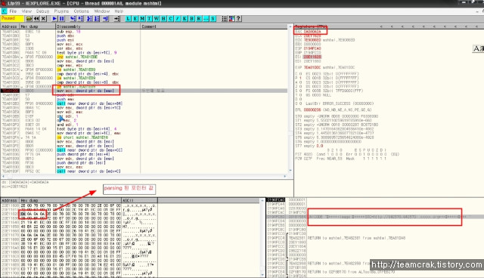Show Breakpoints window via the B button
The height and width of the screenshot is (278, 484).
[191, 19]
